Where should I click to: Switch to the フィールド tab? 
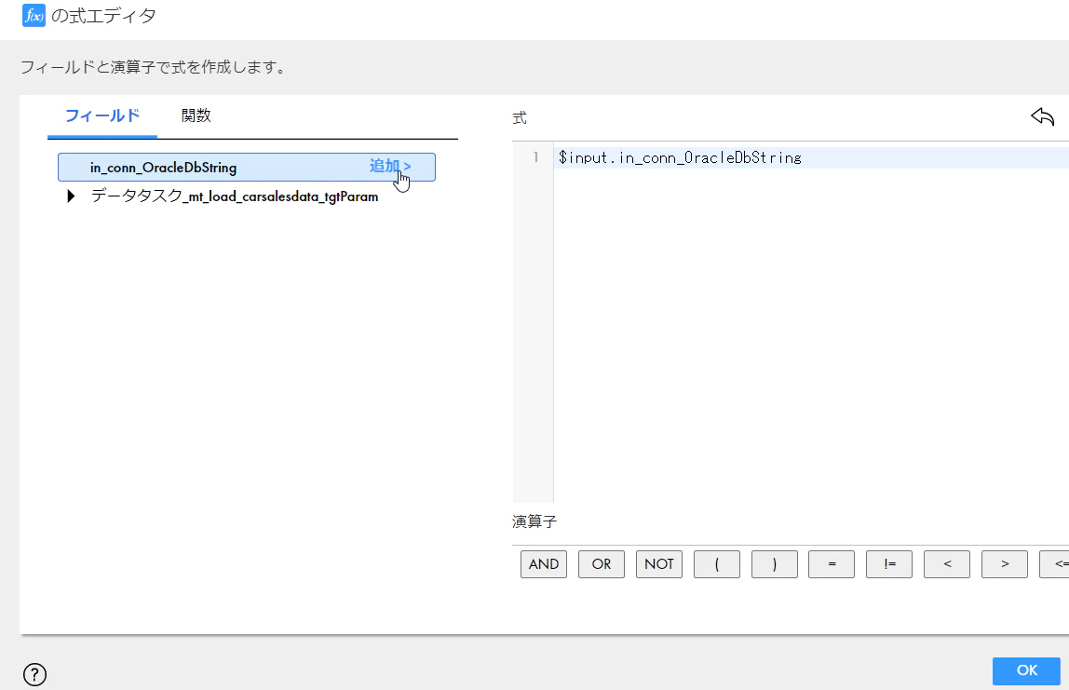tap(102, 115)
